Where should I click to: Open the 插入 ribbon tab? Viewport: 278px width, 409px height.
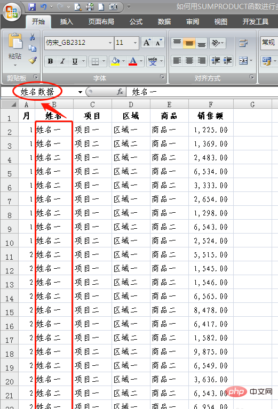pyautogui.click(x=67, y=22)
